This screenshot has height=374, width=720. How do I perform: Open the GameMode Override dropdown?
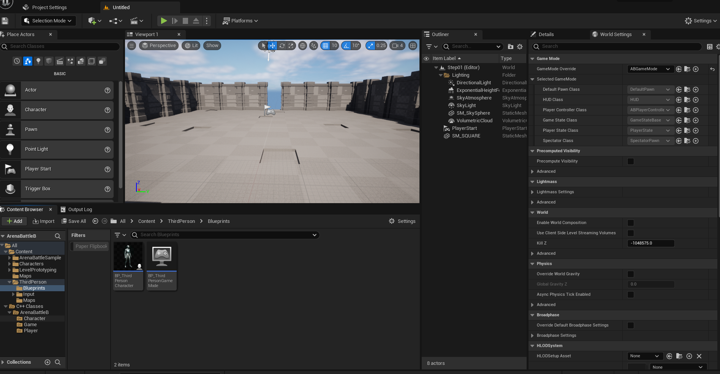(x=650, y=69)
